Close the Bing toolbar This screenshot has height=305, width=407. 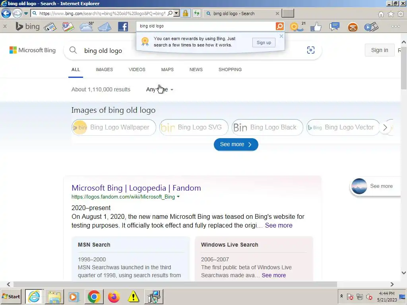click(5, 26)
